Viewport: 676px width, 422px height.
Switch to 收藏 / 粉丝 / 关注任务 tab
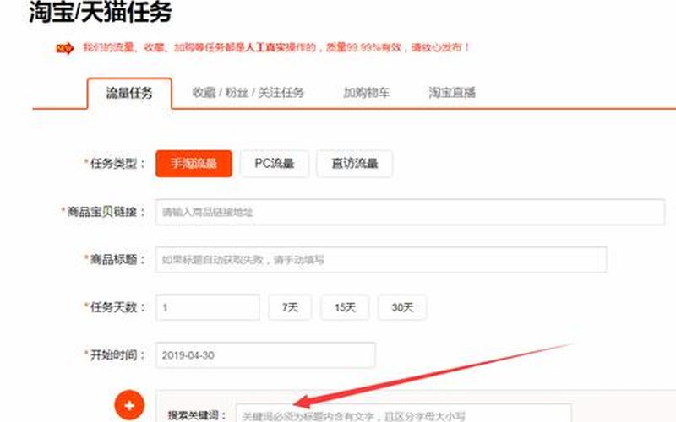click(x=248, y=93)
